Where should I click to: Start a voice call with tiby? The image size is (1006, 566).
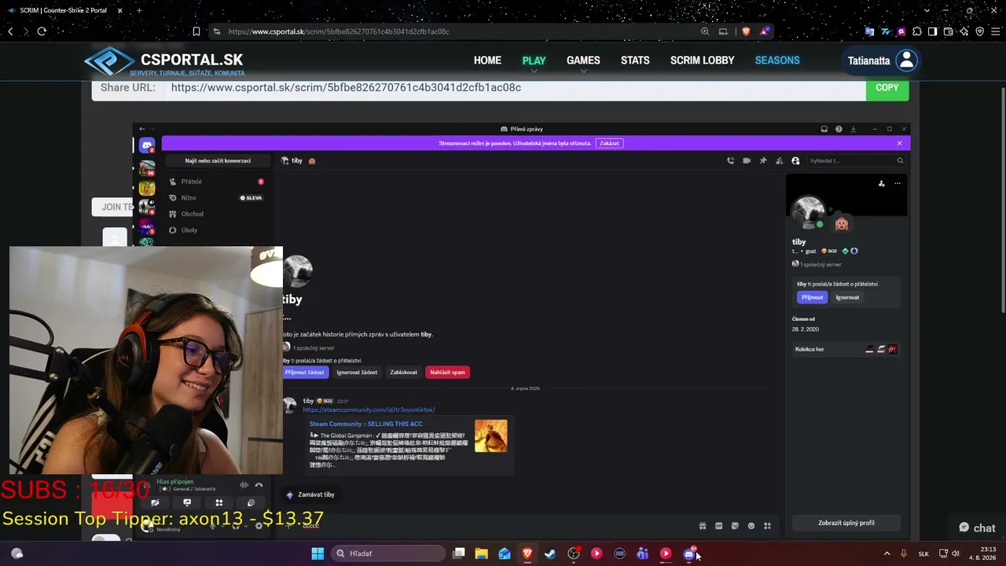[730, 160]
